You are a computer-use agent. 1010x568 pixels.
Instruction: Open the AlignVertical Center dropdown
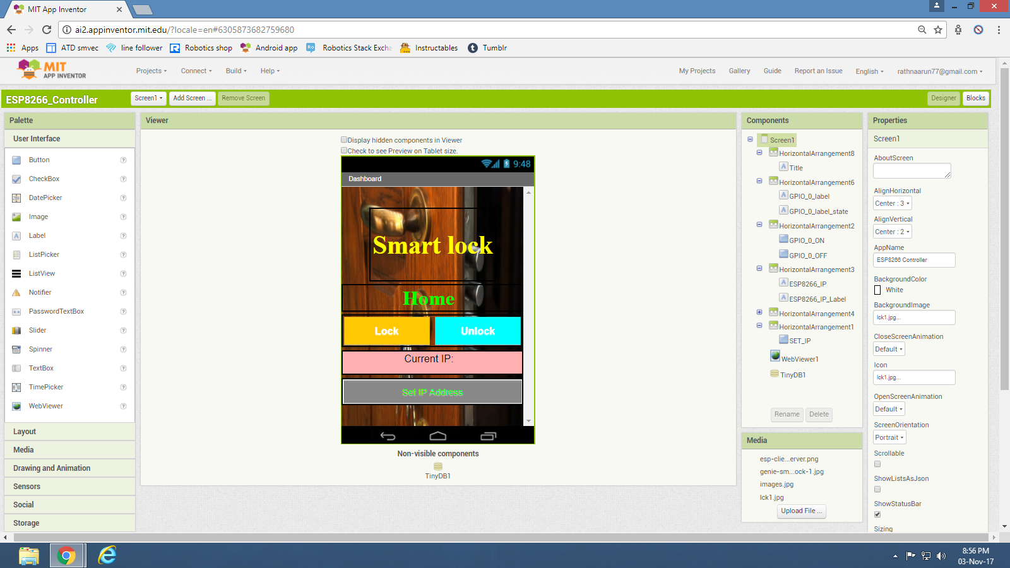[892, 232]
